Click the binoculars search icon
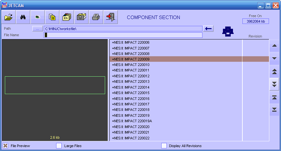Viewport: 281px width, 151px height. point(23,17)
